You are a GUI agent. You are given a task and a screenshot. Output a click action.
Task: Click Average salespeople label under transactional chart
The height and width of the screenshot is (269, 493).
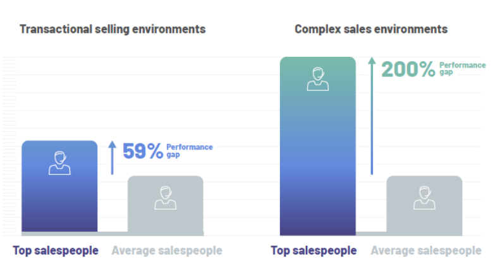(167, 251)
